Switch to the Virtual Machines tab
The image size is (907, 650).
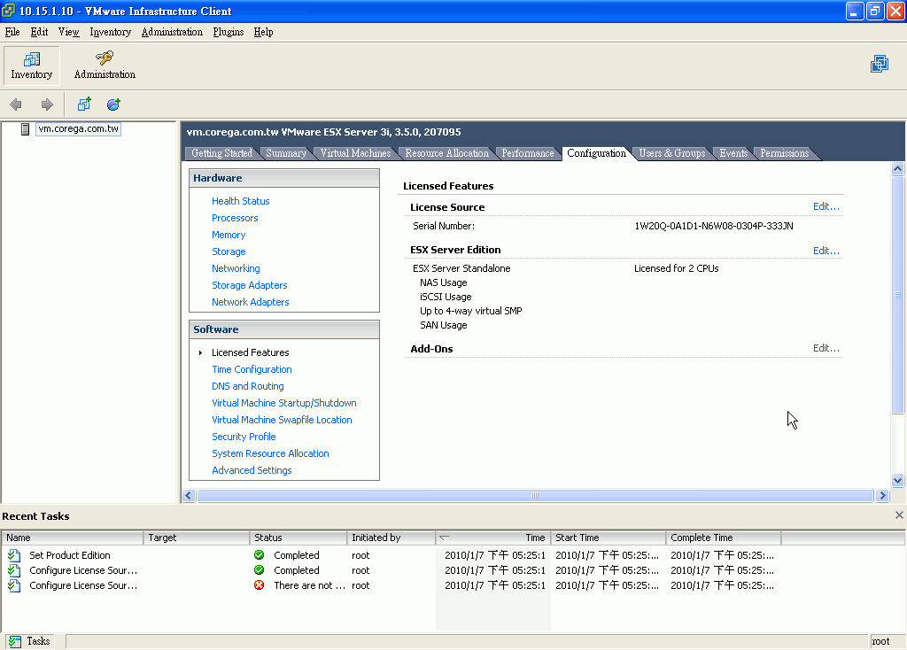pos(356,153)
